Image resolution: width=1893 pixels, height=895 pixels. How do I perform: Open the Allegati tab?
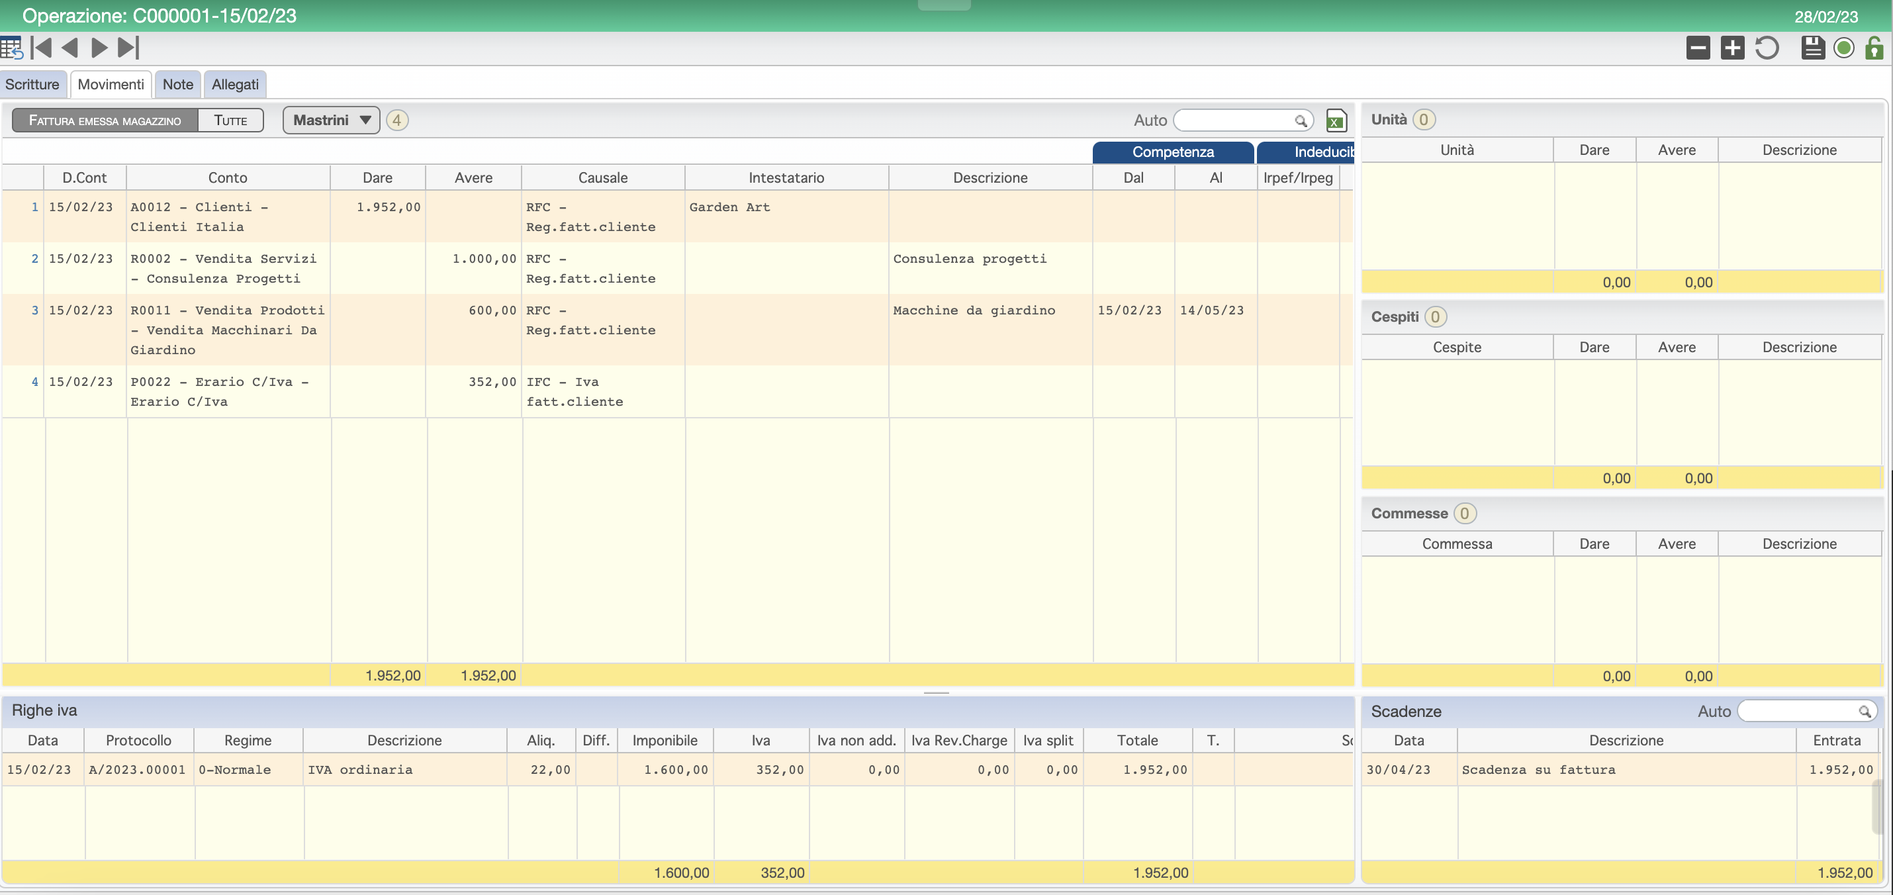coord(235,85)
